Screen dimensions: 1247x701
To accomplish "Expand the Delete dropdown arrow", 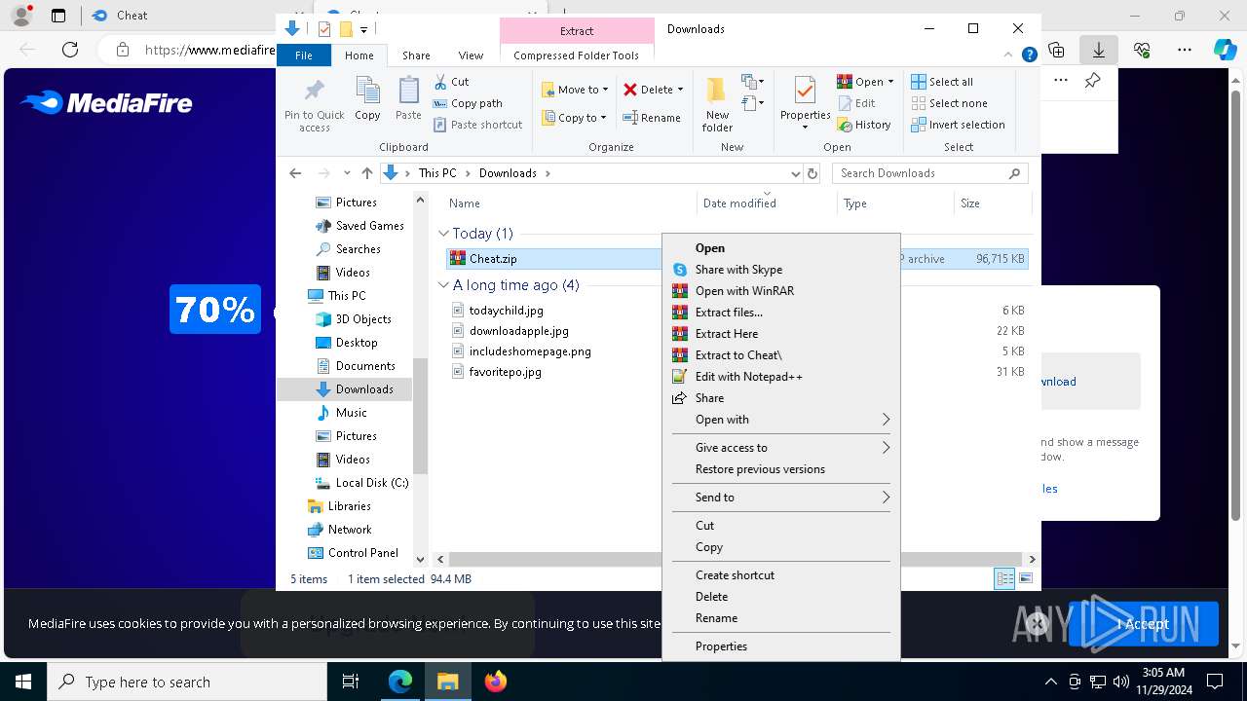I will point(680,90).
